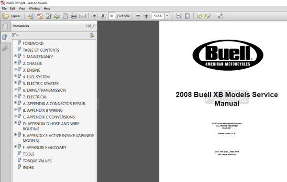
Task: Open the zoom percentage dropdown arrow
Action: coord(167,16)
